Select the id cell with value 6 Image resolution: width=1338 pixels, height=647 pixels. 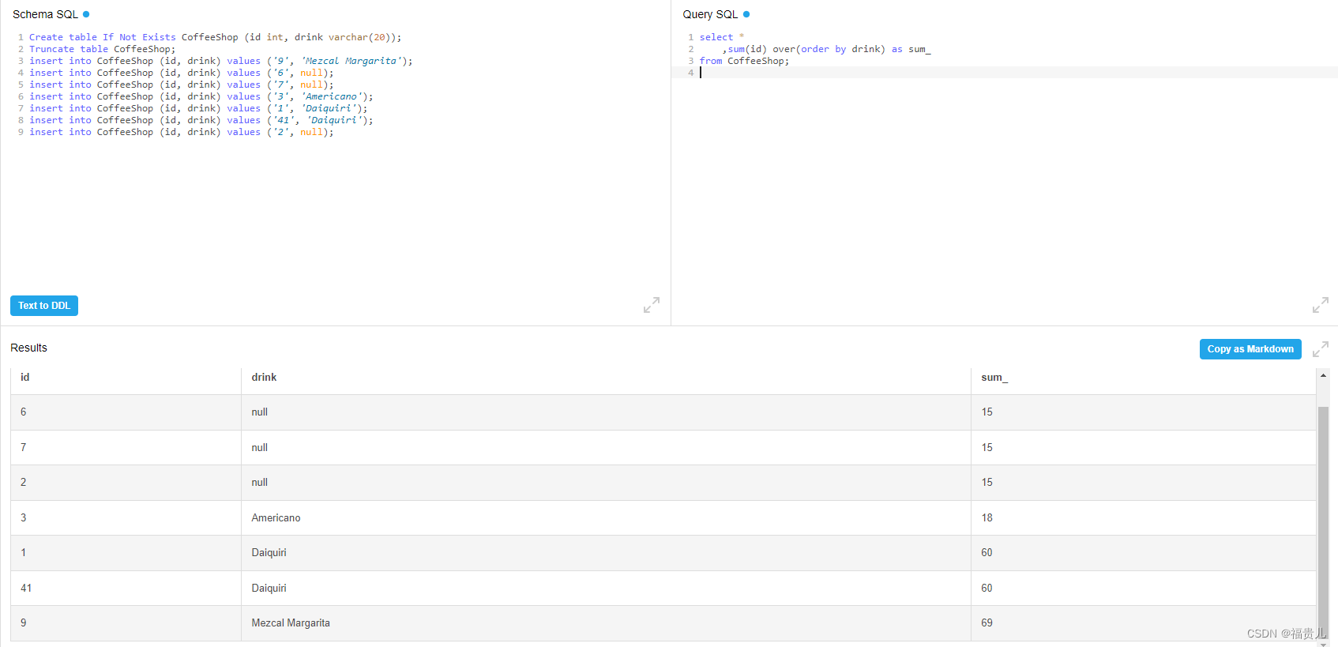(126, 412)
